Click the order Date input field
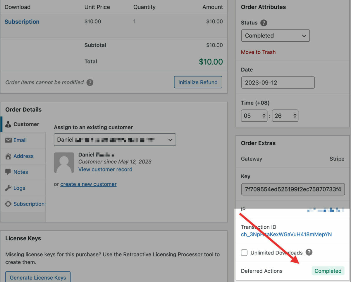This screenshot has height=282, width=351. pos(278,83)
